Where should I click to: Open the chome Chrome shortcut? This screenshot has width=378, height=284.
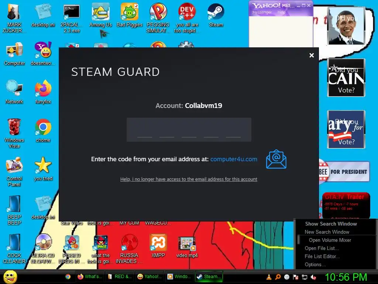tap(43, 131)
